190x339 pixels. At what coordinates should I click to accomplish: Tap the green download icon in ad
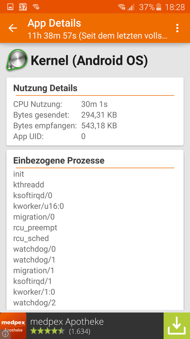click(177, 326)
